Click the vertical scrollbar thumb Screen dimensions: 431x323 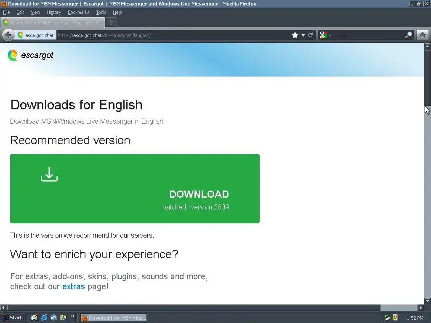428,77
